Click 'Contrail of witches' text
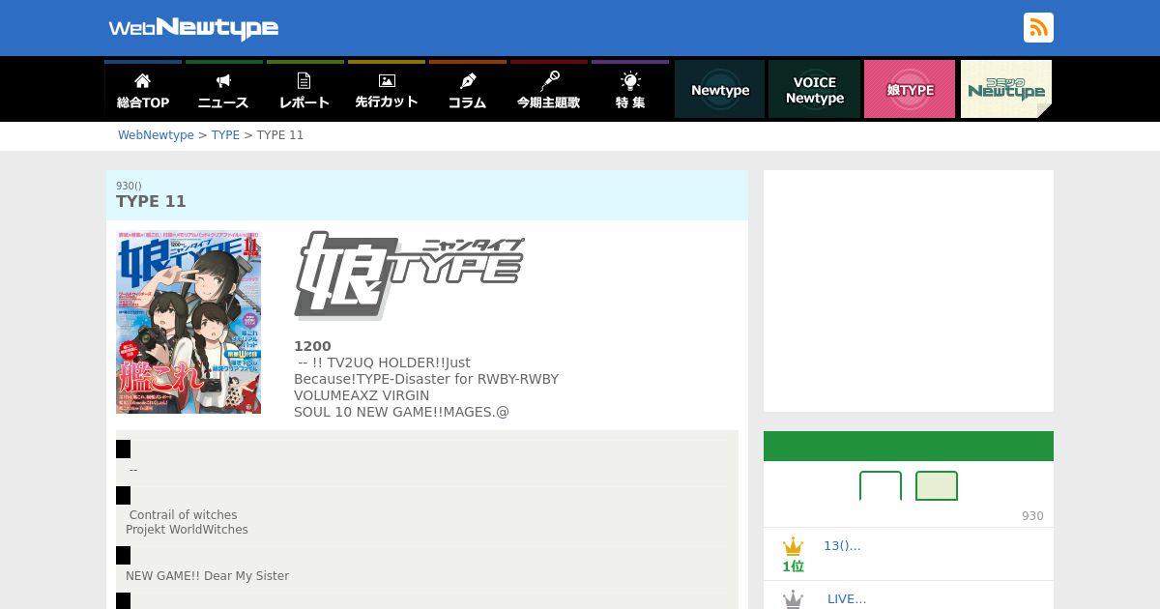Screen dimensions: 1160x609 tap(183, 515)
